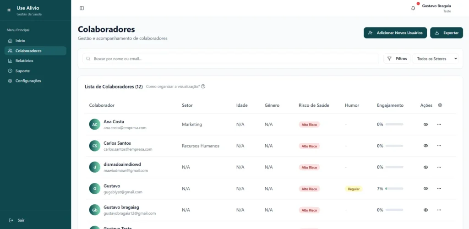The width and height of the screenshot is (469, 229).
Task: Click the Setor column header
Action: pos(187,105)
